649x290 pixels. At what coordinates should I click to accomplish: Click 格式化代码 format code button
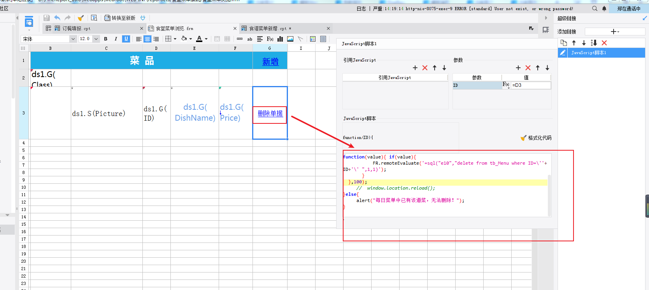pos(536,138)
